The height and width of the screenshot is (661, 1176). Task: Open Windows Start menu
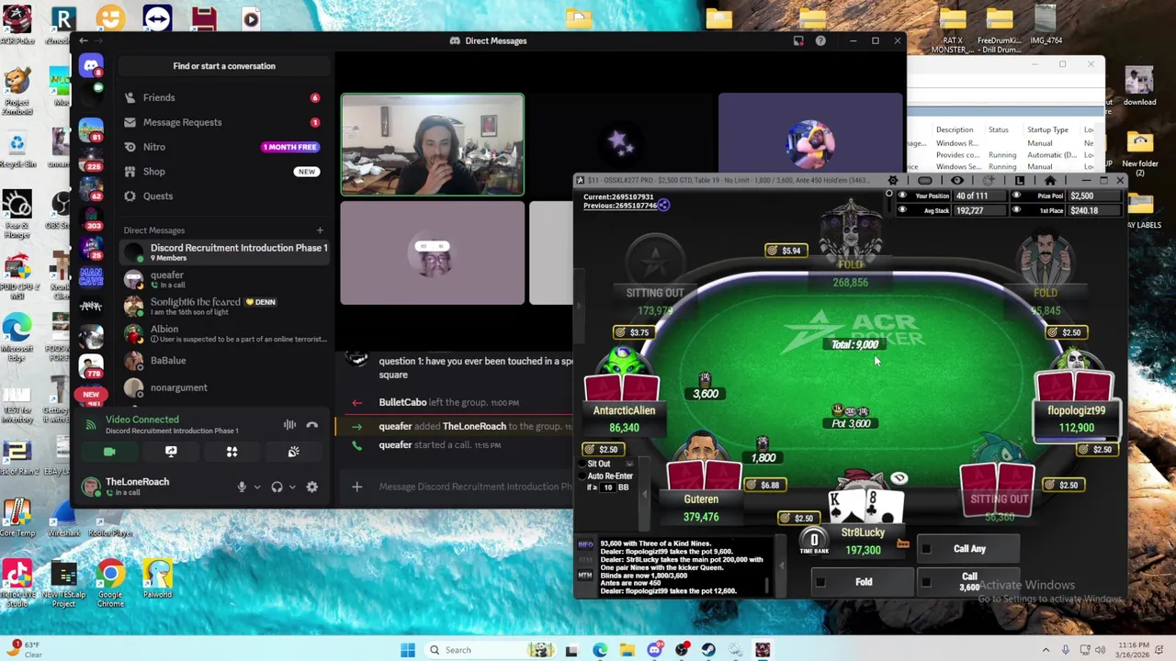click(408, 650)
